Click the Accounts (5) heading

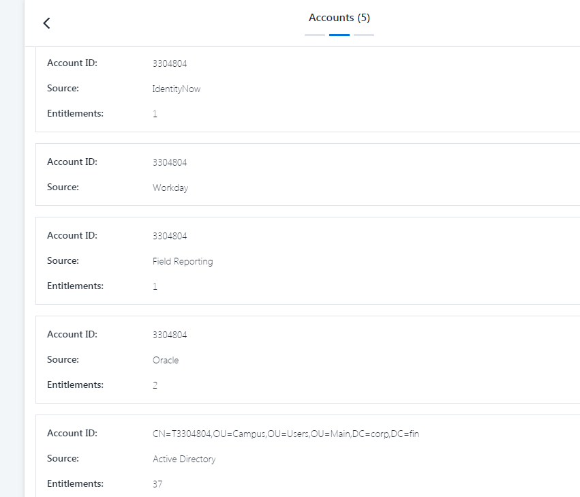pos(339,18)
